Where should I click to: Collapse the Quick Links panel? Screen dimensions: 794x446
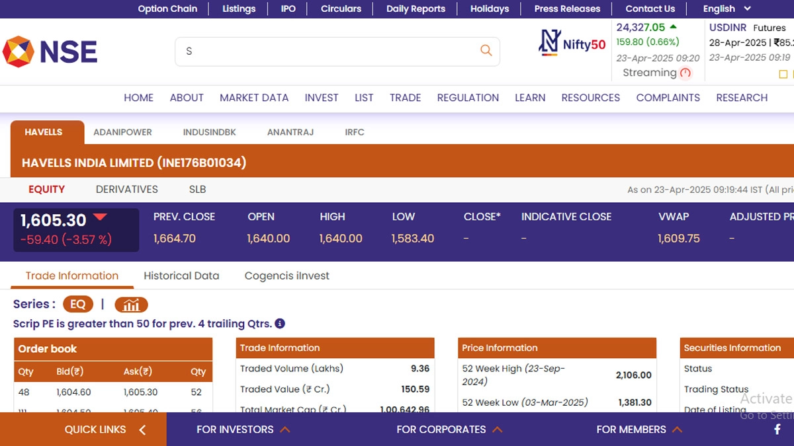pyautogui.click(x=142, y=429)
